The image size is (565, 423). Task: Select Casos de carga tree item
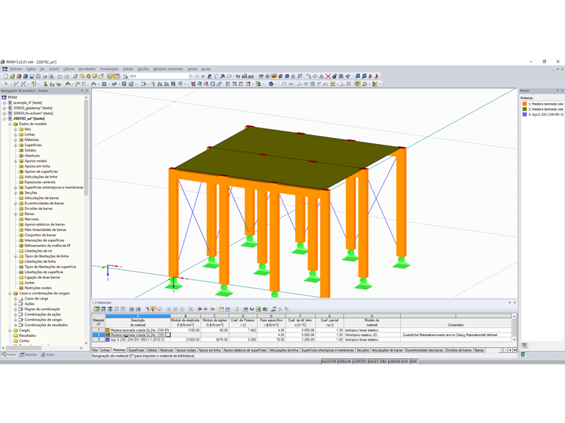(x=36, y=298)
